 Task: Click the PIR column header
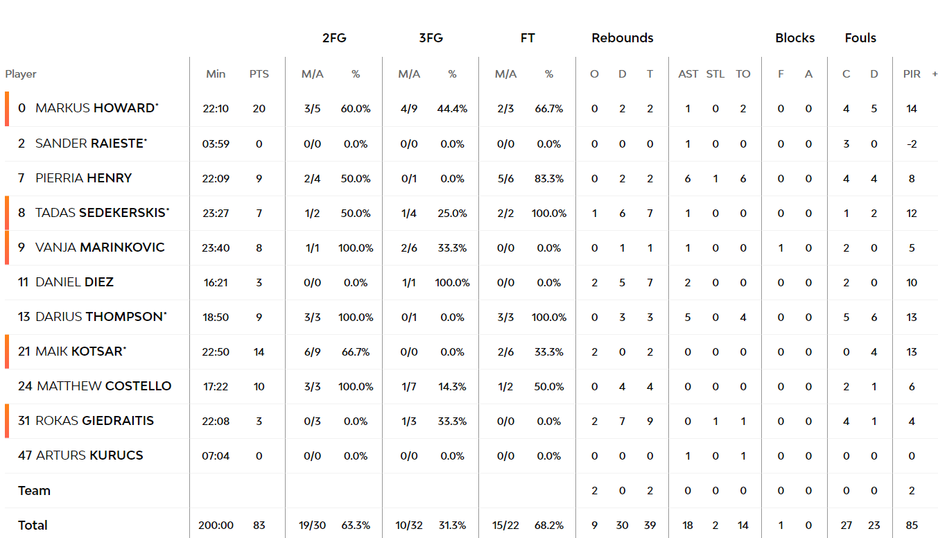912,74
